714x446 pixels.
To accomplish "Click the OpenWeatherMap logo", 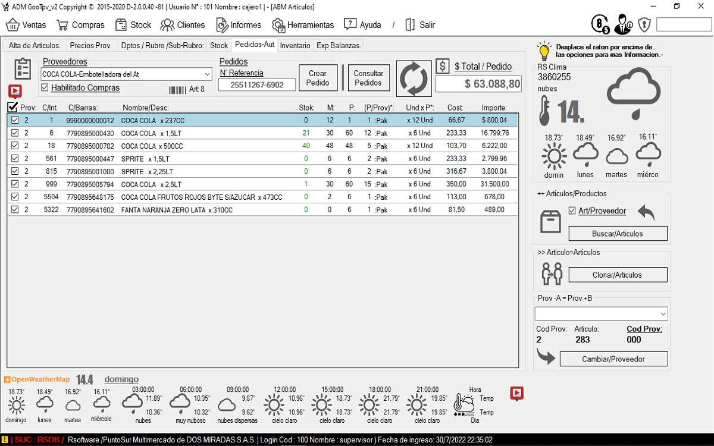I will (x=37, y=379).
